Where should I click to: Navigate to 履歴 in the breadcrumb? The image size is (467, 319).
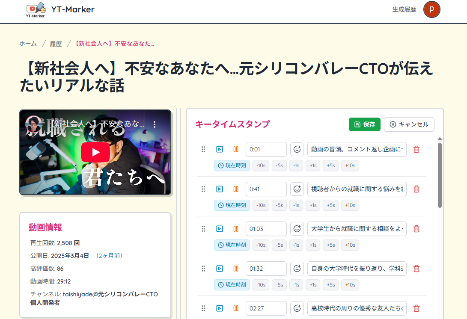point(56,44)
